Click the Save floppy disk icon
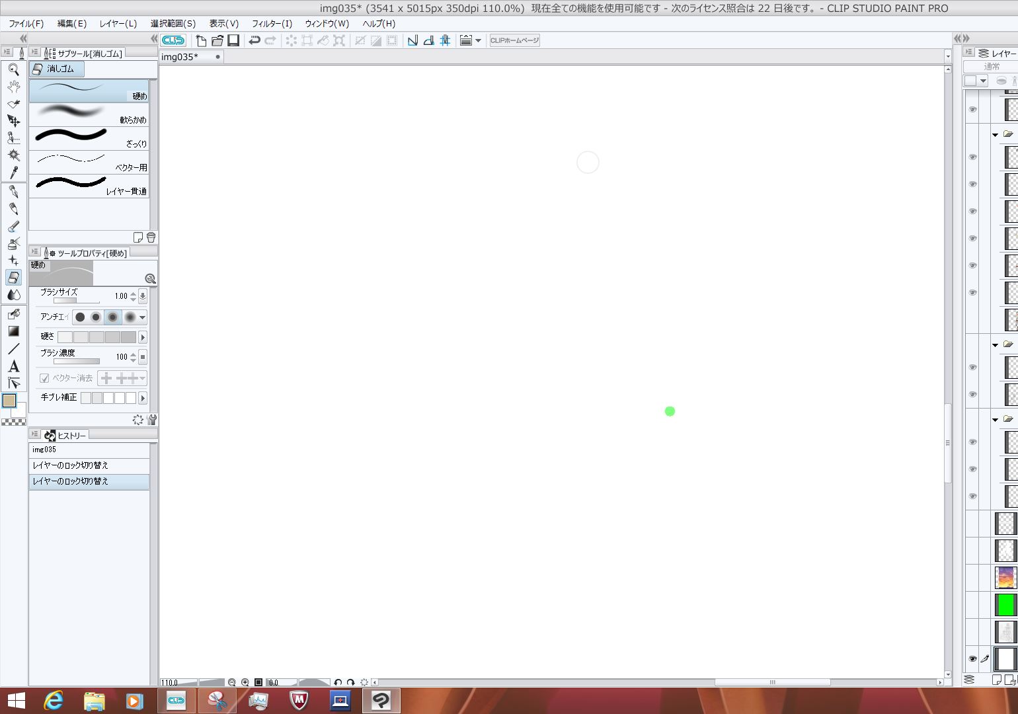Image resolution: width=1018 pixels, height=714 pixels. coord(233,40)
